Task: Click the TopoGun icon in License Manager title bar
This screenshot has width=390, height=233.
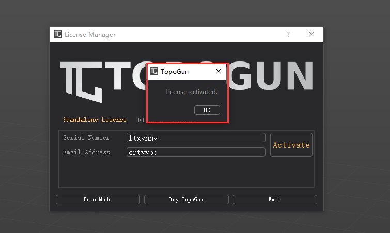Action: 58,35
